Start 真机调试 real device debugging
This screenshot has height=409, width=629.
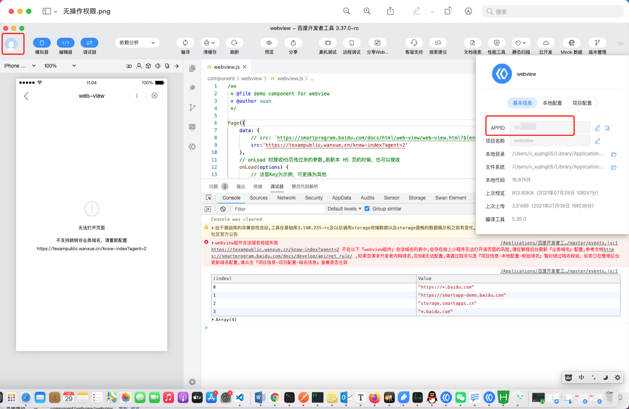[328, 43]
